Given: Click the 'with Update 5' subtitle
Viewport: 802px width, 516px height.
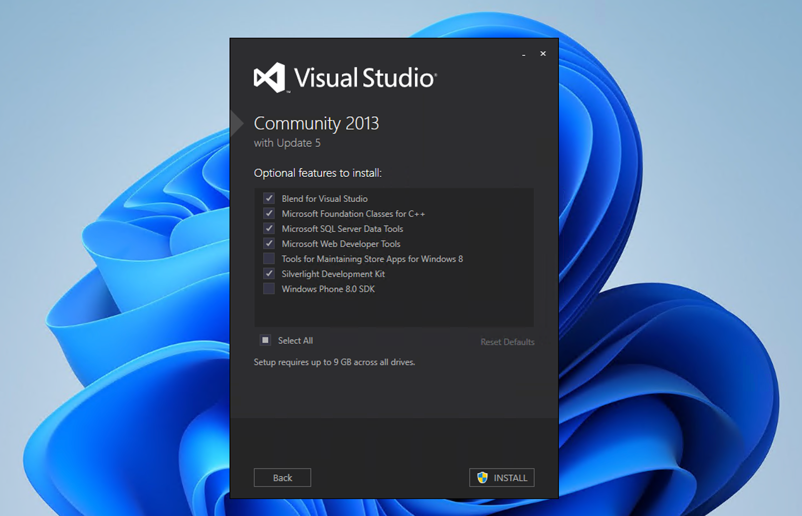Looking at the screenshot, I should pyautogui.click(x=287, y=143).
